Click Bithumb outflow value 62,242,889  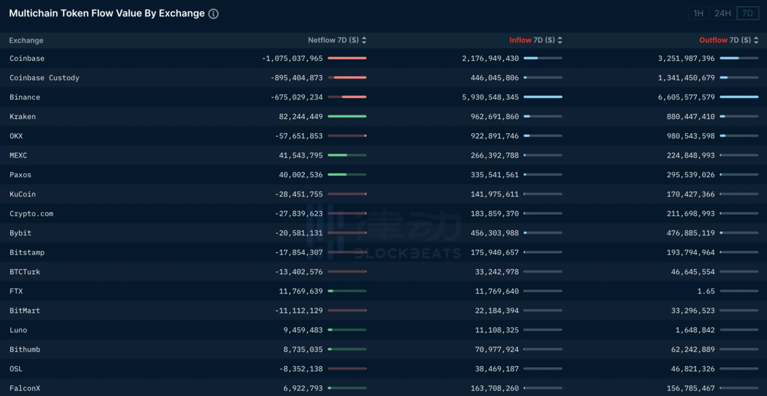tap(693, 350)
